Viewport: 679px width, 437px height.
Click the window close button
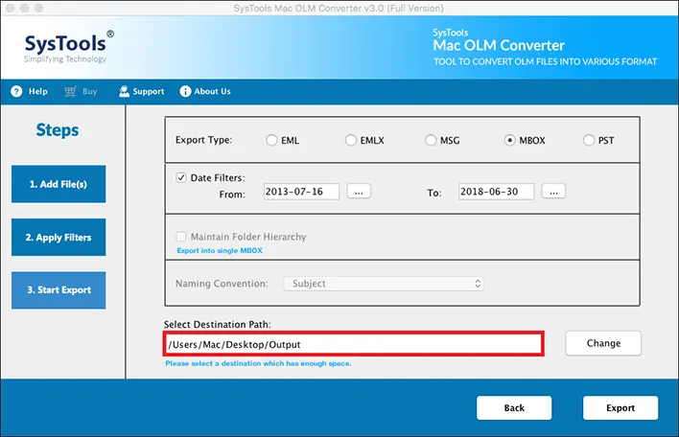click(x=11, y=8)
